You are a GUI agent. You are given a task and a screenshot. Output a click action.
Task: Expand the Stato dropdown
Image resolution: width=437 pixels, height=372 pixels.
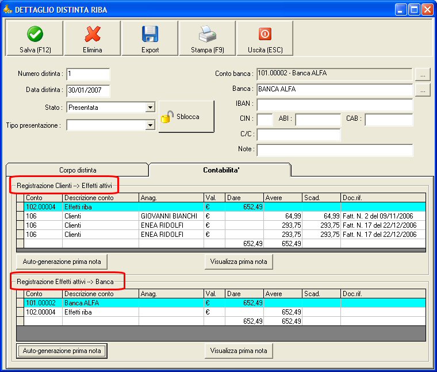[x=150, y=108]
